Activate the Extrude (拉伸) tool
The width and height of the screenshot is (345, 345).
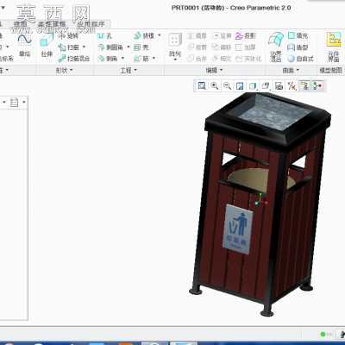click(47, 45)
